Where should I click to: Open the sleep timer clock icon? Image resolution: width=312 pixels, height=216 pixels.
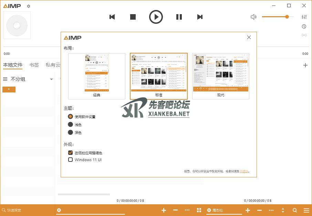(304, 27)
